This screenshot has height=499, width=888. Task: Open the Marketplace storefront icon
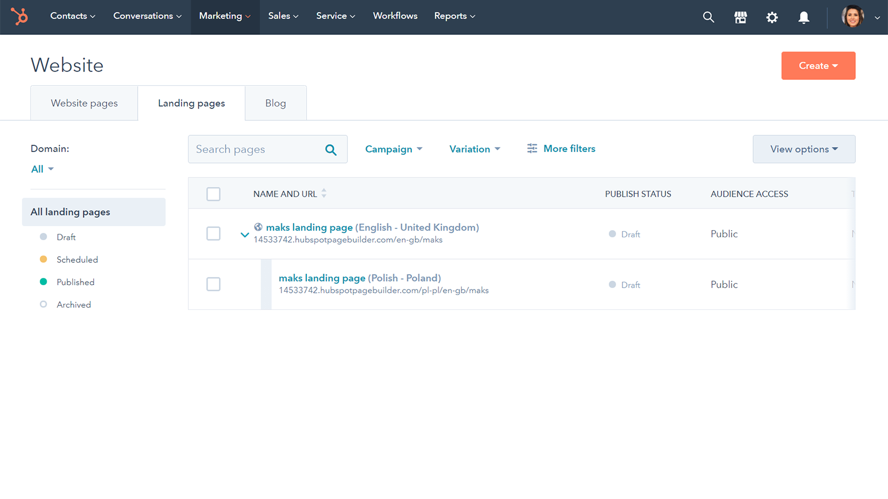click(740, 17)
